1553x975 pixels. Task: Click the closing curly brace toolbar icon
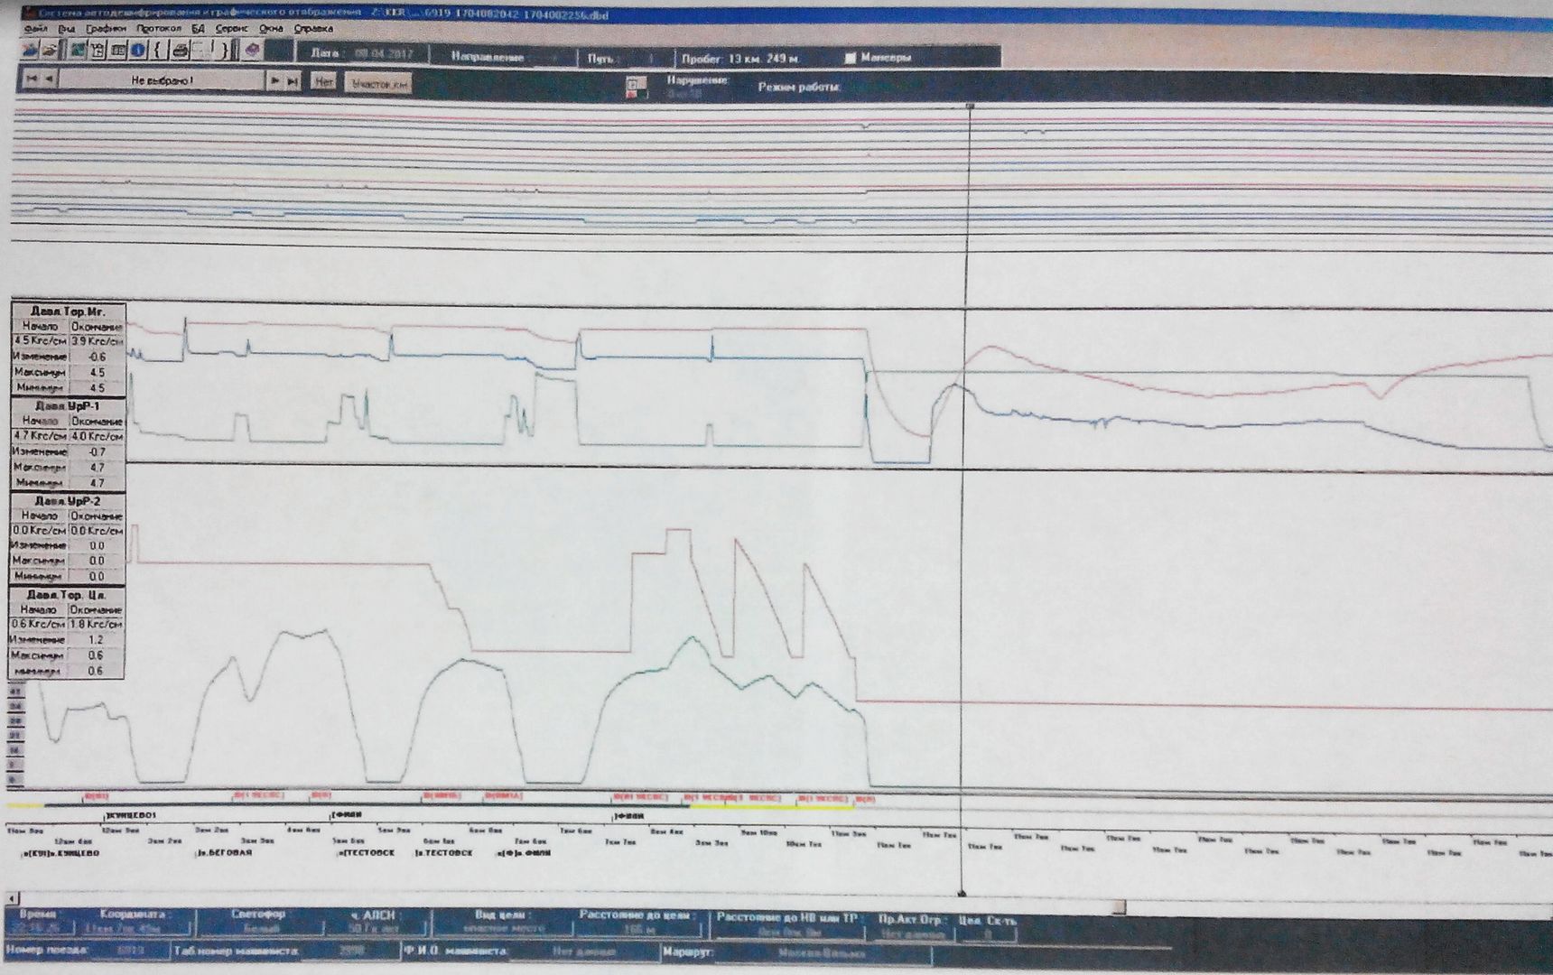point(224,50)
